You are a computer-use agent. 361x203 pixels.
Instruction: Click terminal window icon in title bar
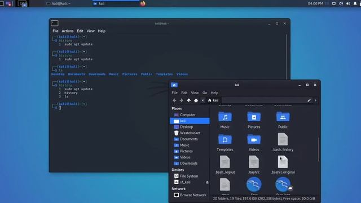(55, 23)
